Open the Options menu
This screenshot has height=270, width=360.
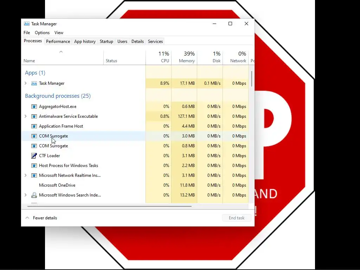(42, 33)
